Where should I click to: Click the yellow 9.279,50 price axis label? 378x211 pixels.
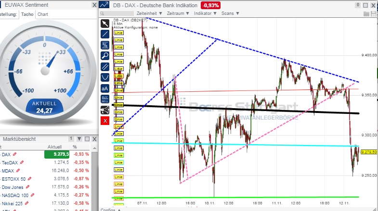(x=369, y=152)
